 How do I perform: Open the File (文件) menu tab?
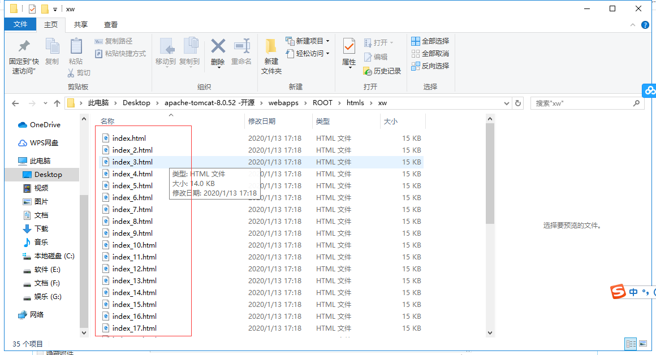20,24
